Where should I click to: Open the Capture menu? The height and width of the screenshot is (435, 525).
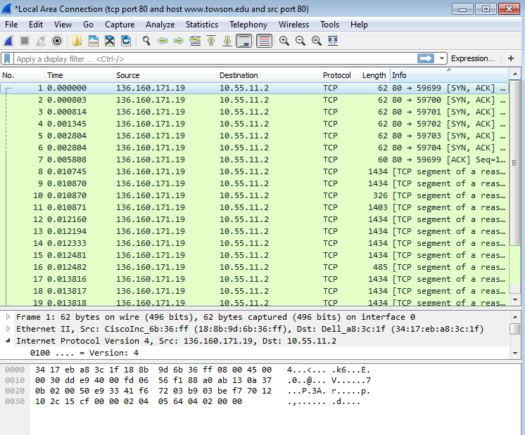(x=120, y=25)
